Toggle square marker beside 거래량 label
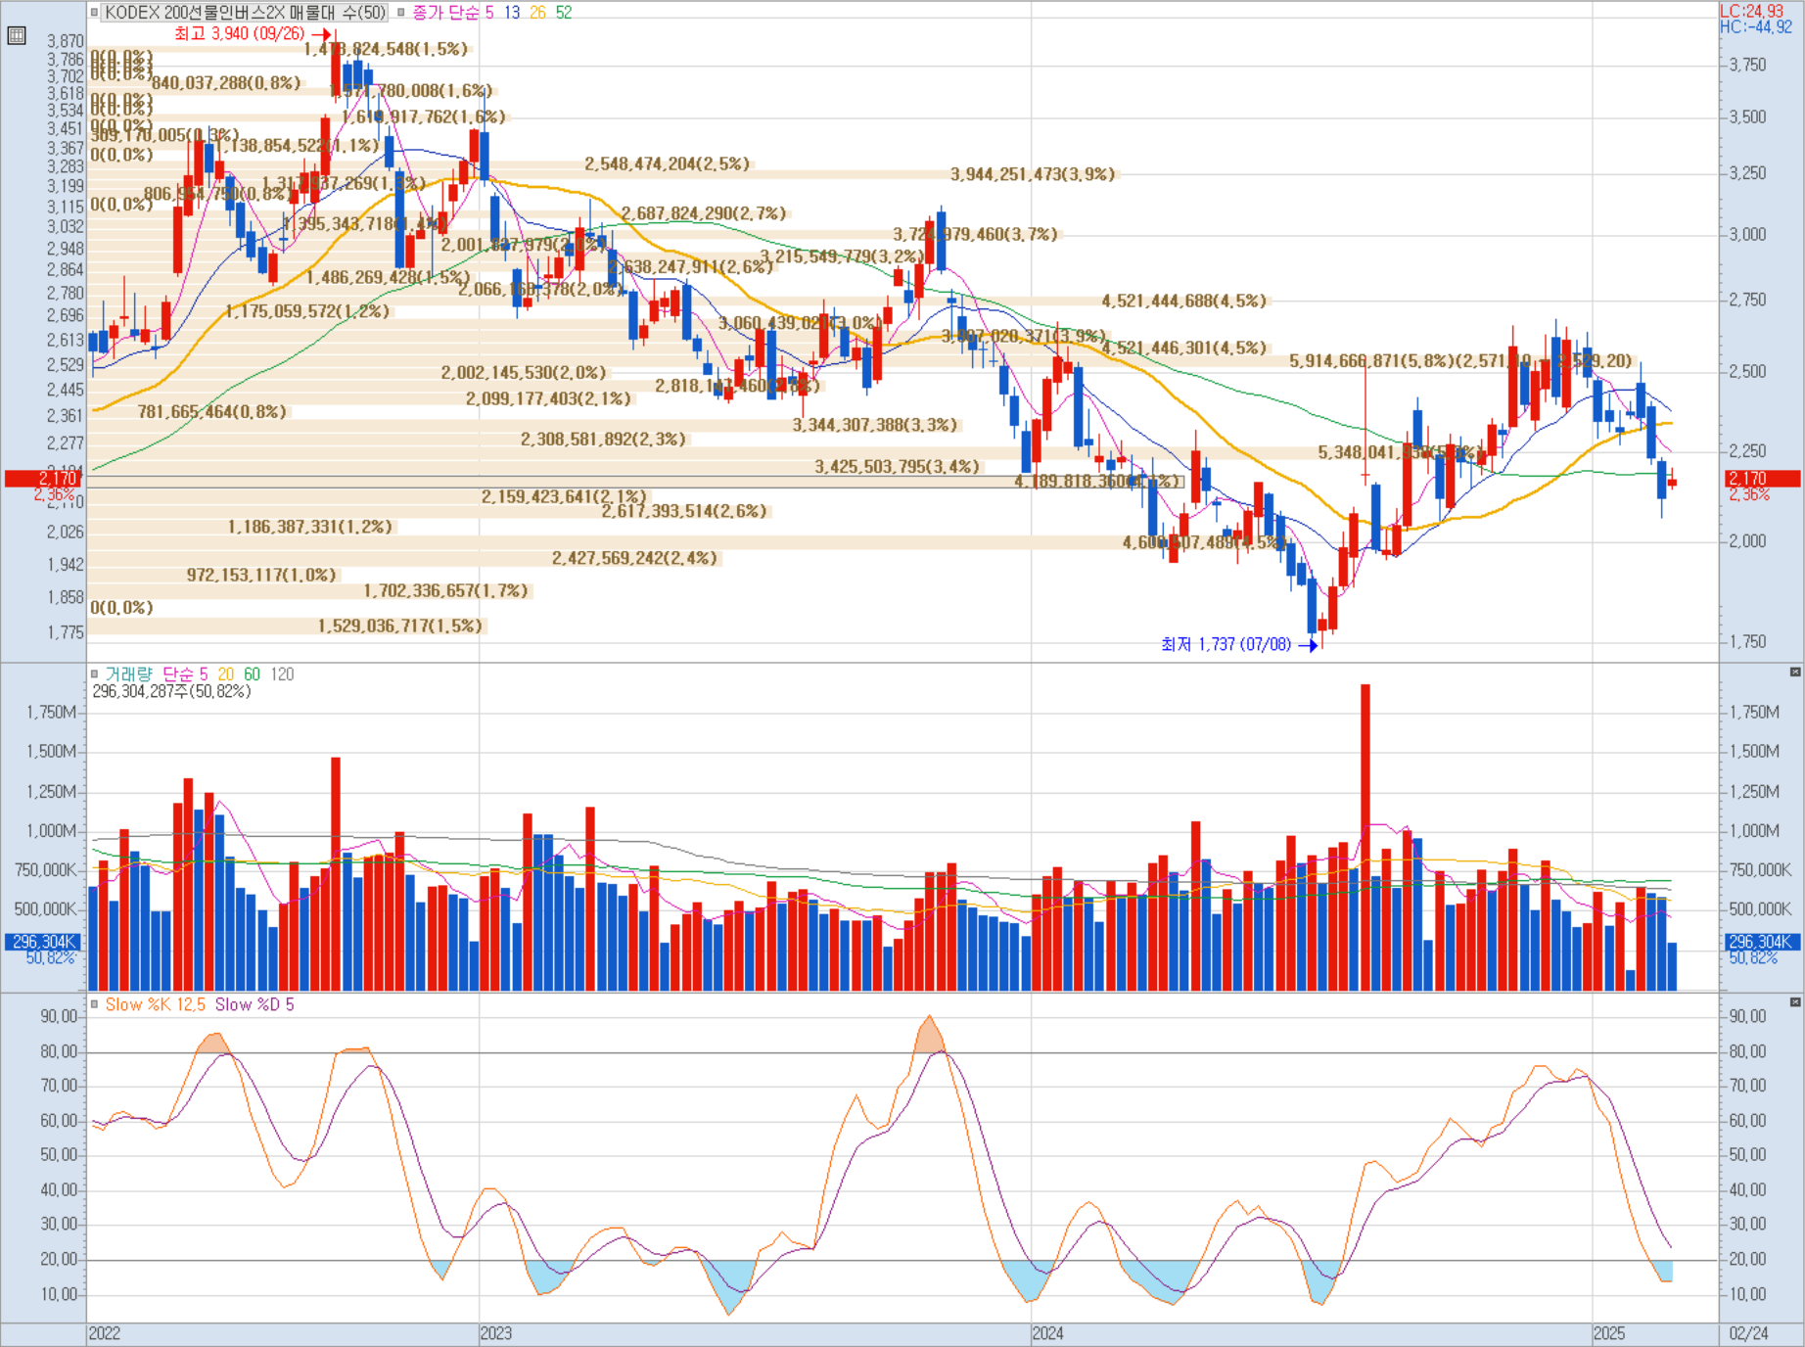1805x1347 pixels. pyautogui.click(x=95, y=674)
